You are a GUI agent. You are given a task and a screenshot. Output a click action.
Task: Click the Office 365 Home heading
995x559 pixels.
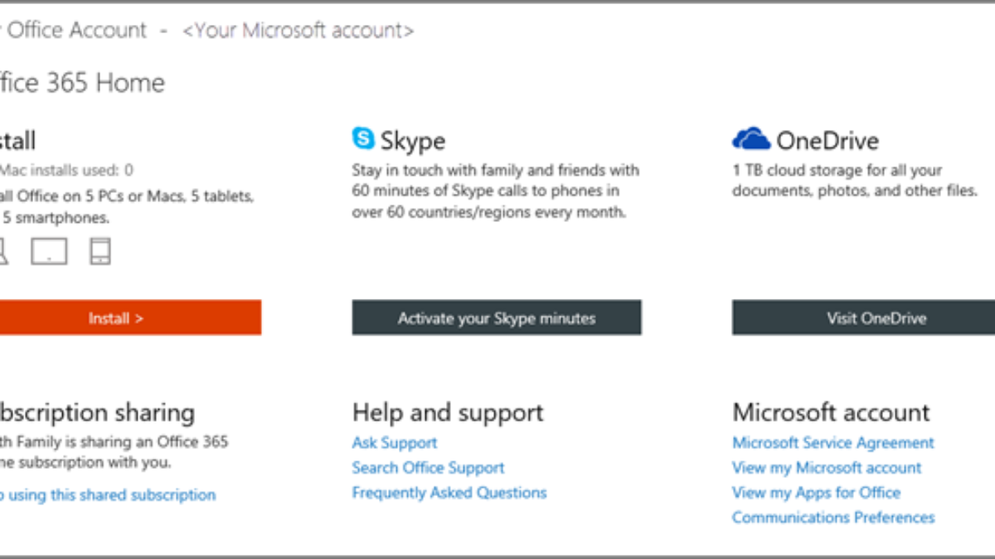tap(83, 83)
